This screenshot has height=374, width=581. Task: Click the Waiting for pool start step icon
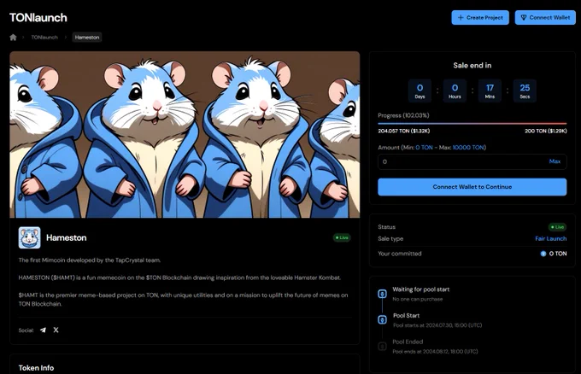[x=382, y=294]
